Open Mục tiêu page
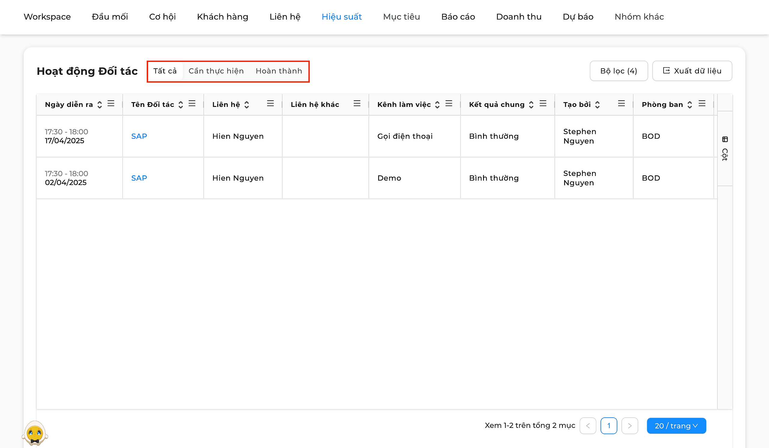 coord(402,17)
